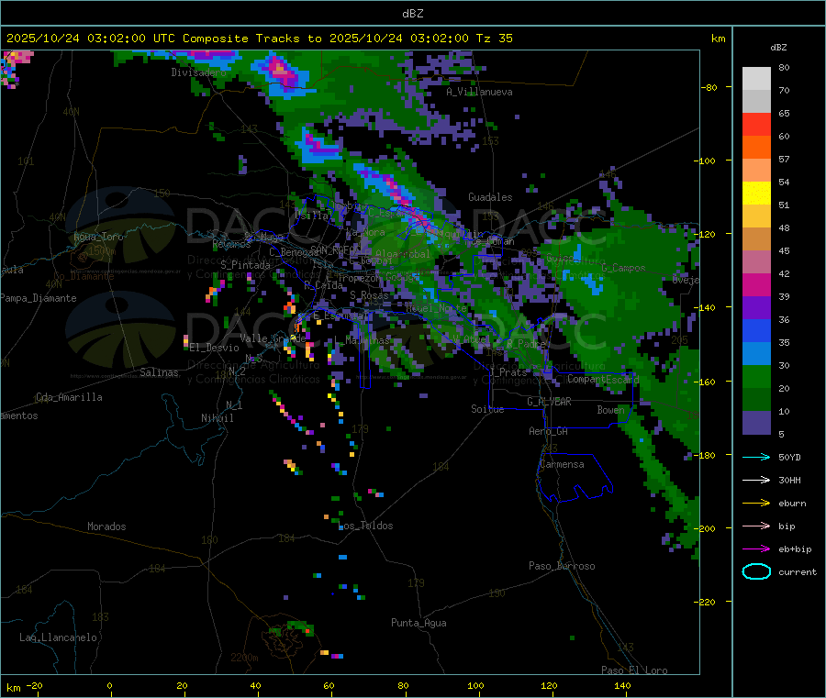Click the 2200m volcano contour marking
The image size is (826, 698).
point(244,658)
